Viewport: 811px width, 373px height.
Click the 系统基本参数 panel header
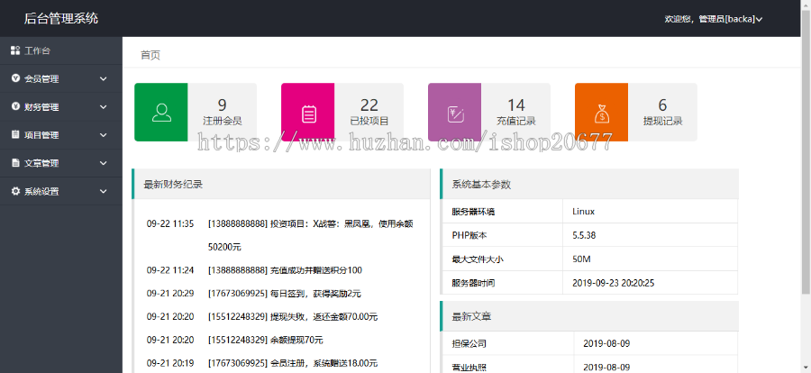[x=589, y=184]
